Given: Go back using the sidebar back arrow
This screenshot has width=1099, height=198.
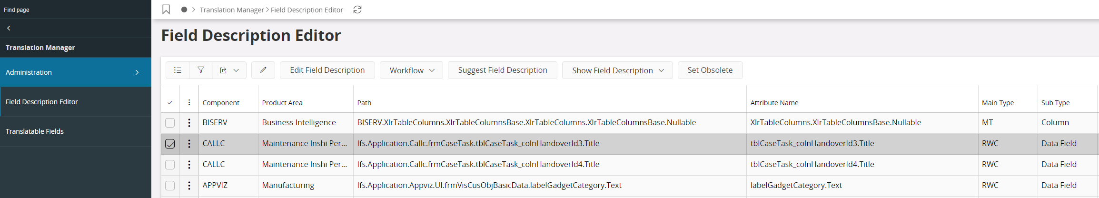Looking at the screenshot, I should click(9, 28).
